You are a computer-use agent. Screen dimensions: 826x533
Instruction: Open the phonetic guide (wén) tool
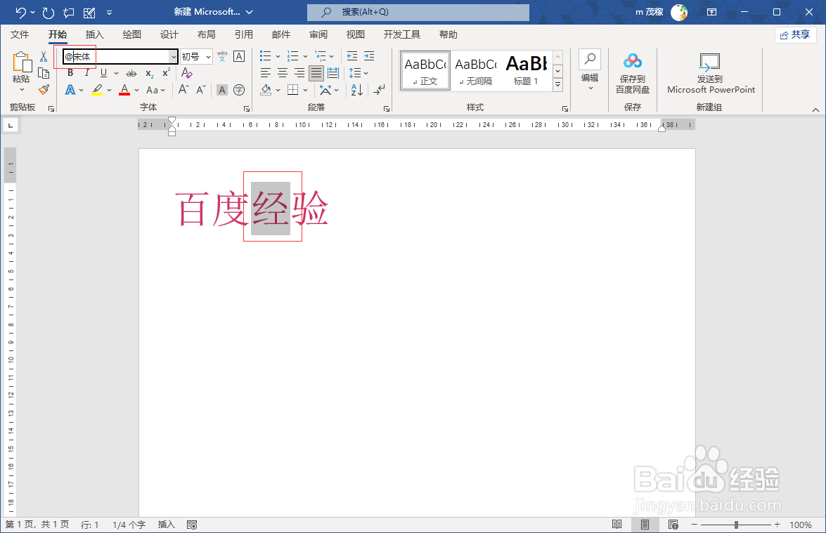click(222, 55)
